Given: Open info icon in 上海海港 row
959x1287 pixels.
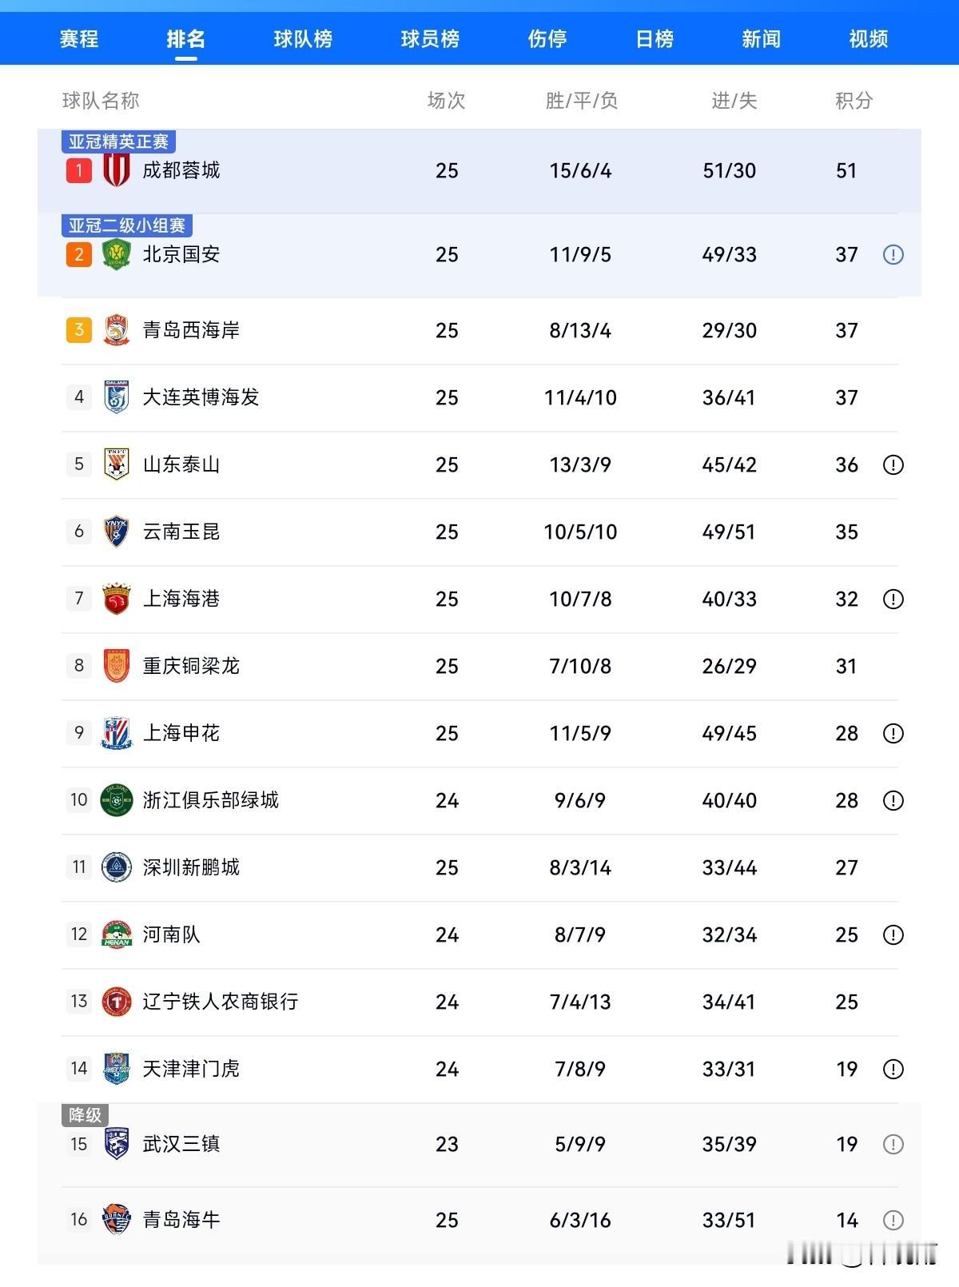Looking at the screenshot, I should point(893,599).
